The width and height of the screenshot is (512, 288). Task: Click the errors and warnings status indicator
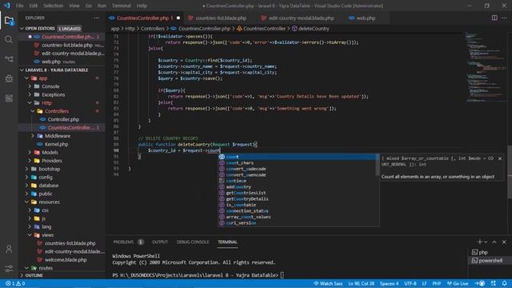point(15,283)
